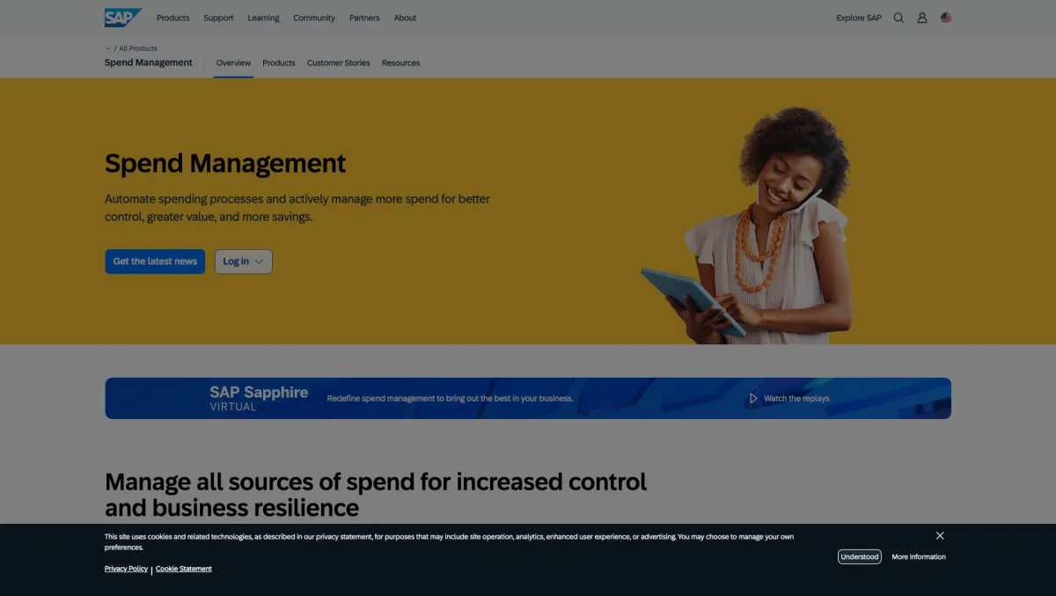Open the About menu
This screenshot has height=596, width=1056.
point(405,18)
